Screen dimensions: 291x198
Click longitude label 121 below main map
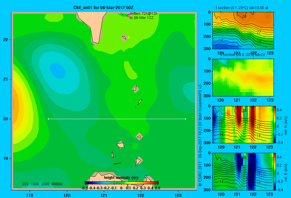click(x=104, y=195)
